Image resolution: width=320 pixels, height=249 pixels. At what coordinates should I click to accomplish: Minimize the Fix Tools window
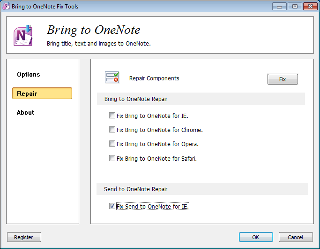[279, 7]
